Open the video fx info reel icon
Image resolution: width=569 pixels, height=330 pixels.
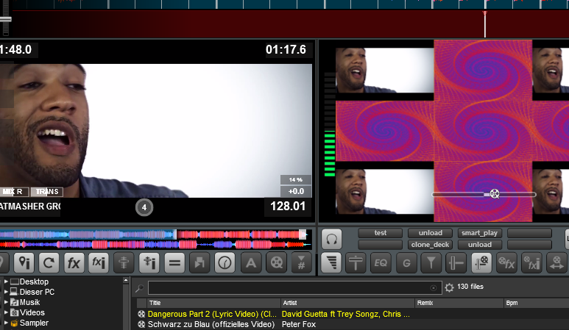(531, 262)
